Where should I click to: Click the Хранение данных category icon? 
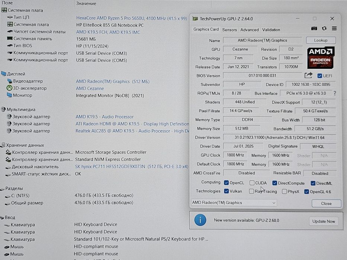(3, 145)
